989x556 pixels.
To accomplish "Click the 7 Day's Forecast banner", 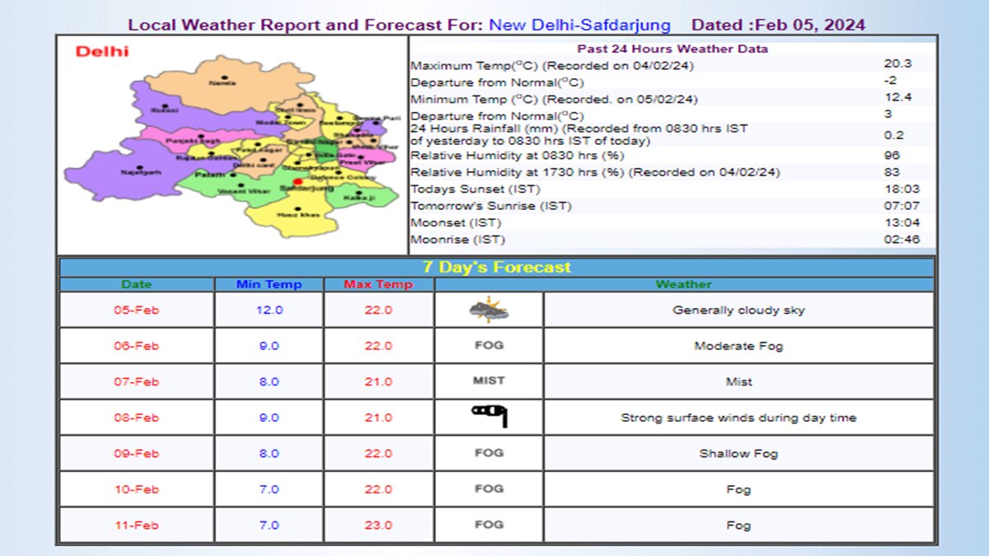I will pyautogui.click(x=494, y=267).
